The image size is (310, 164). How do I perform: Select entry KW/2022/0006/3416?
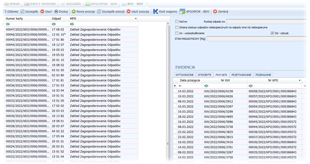(218, 142)
